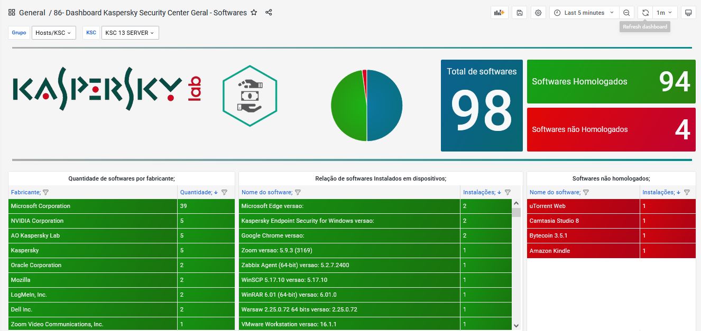Cycle view mode with monitor icon
The height and width of the screenshot is (331, 701).
[688, 13]
